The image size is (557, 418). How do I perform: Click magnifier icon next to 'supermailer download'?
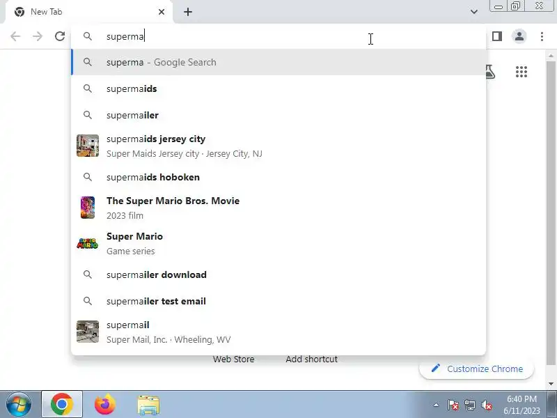[x=88, y=274]
